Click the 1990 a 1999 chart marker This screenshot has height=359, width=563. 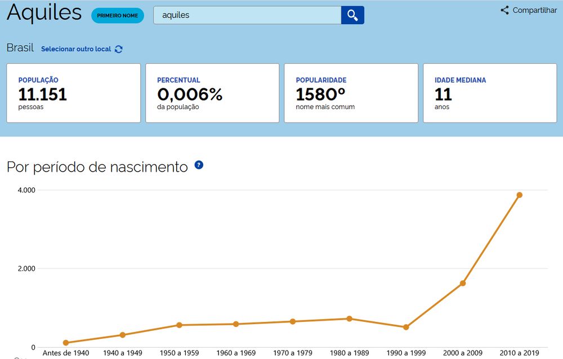405,327
